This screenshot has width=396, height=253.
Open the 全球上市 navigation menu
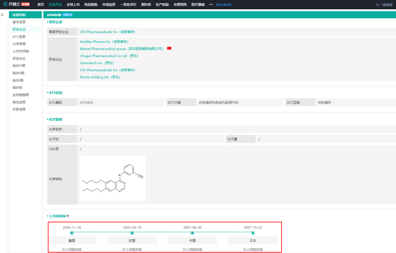(73, 5)
